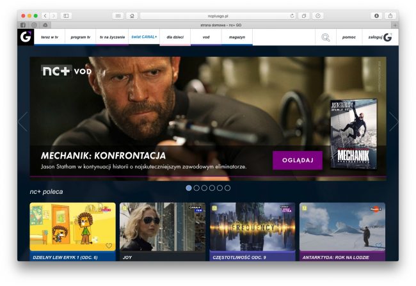Go forward with Safari forward arrow
The height and width of the screenshot is (286, 416).
pyautogui.click(x=54, y=16)
